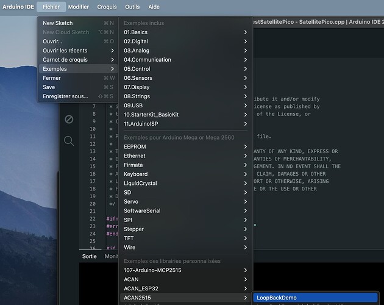
Task: Open the Outils menu
Action: pos(132,7)
